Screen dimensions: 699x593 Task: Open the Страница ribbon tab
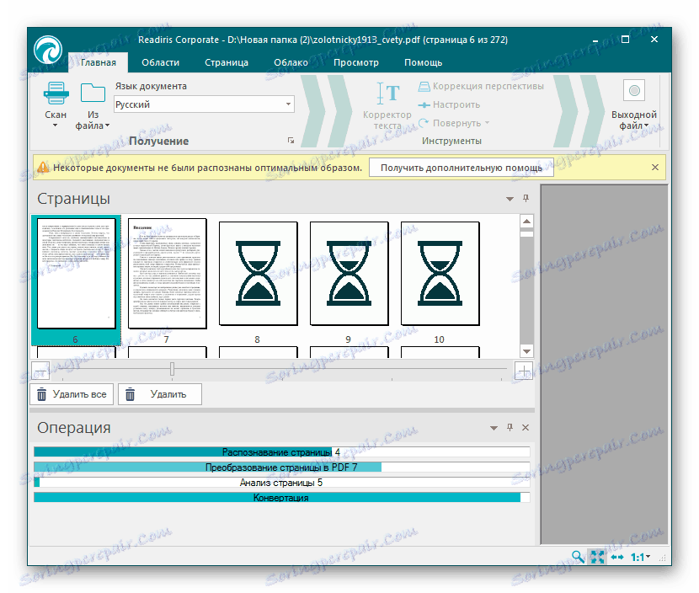[227, 62]
